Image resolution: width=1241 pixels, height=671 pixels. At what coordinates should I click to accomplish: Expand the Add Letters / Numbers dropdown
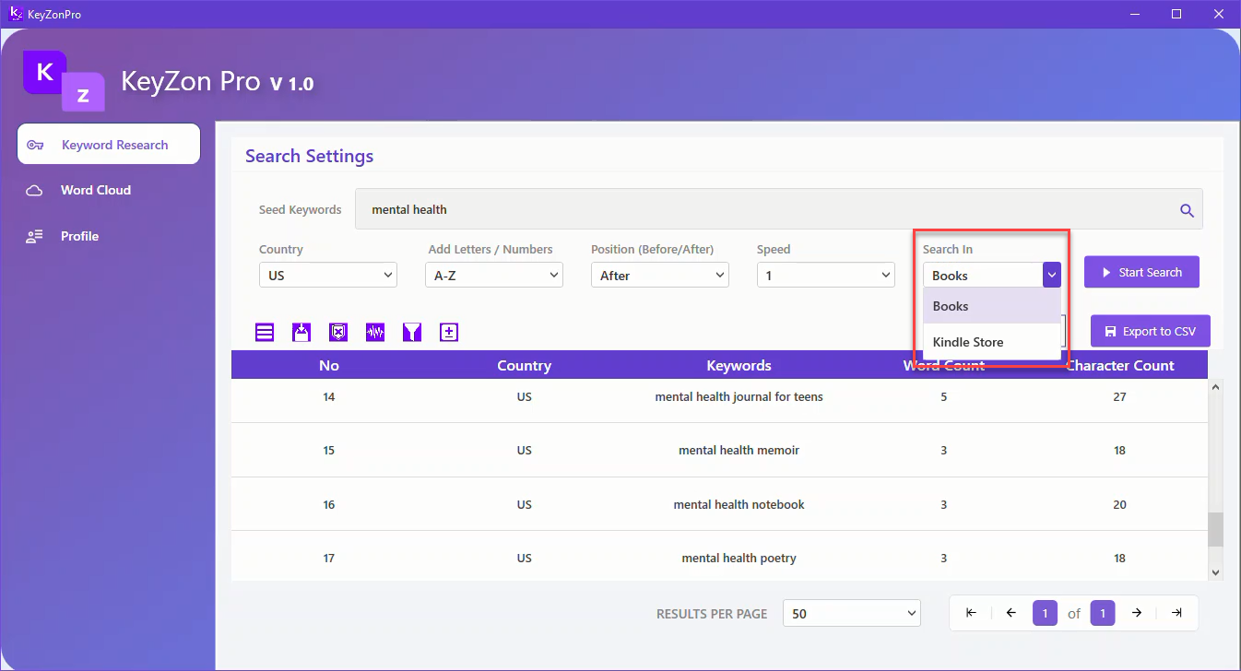click(x=493, y=275)
